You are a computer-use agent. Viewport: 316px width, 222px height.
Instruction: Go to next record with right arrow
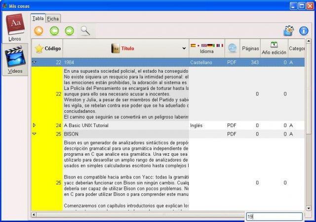pyautogui.click(x=70, y=31)
